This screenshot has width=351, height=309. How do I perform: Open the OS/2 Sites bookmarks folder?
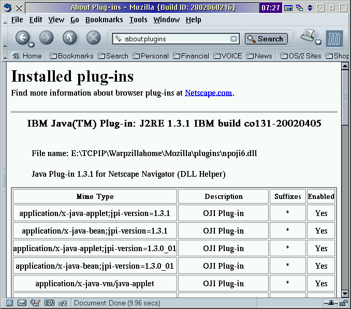(301, 56)
